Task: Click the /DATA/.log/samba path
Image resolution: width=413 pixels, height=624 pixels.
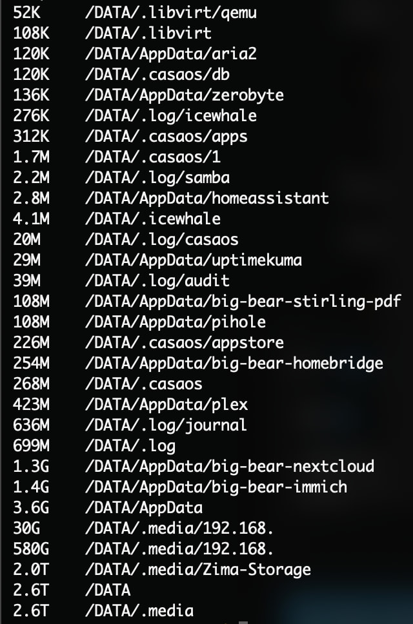Action: point(157,177)
